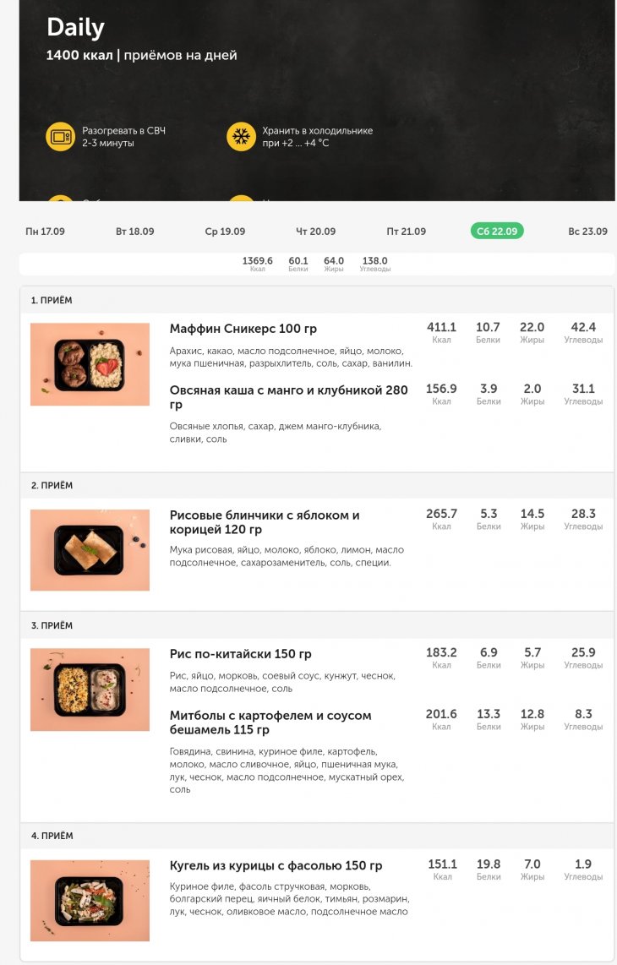Click the active Сб 22.09 tab
This screenshot has width=617, height=965.
(x=497, y=231)
